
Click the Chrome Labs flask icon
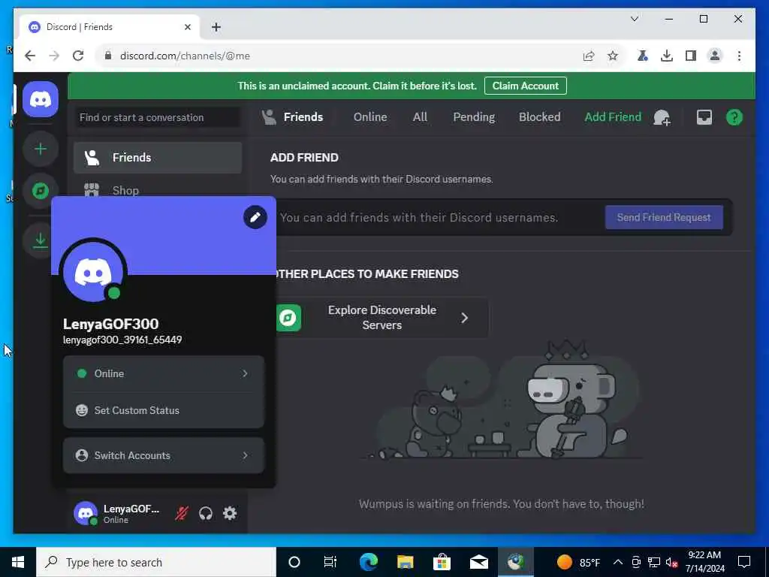point(643,56)
